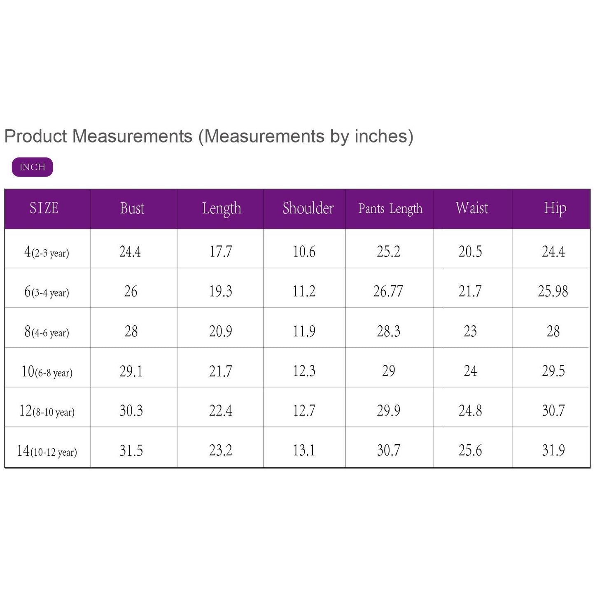595x595 pixels.
Task: Select the Waist column header
Action: click(472, 208)
